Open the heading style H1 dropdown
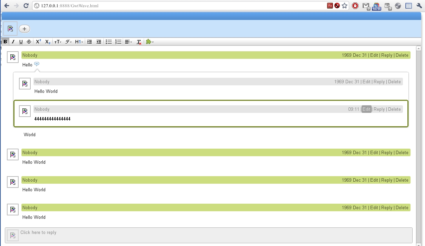The width and height of the screenshot is (425, 246). (x=79, y=42)
